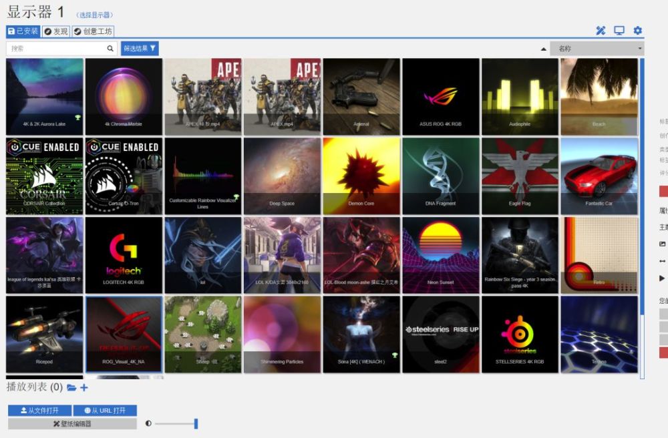Select Demon Core wallpaper
The image size is (668, 438).
361,176
